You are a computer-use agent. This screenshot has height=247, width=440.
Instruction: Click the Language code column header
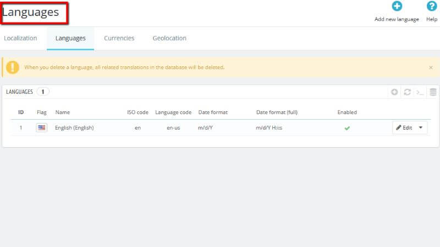(173, 113)
